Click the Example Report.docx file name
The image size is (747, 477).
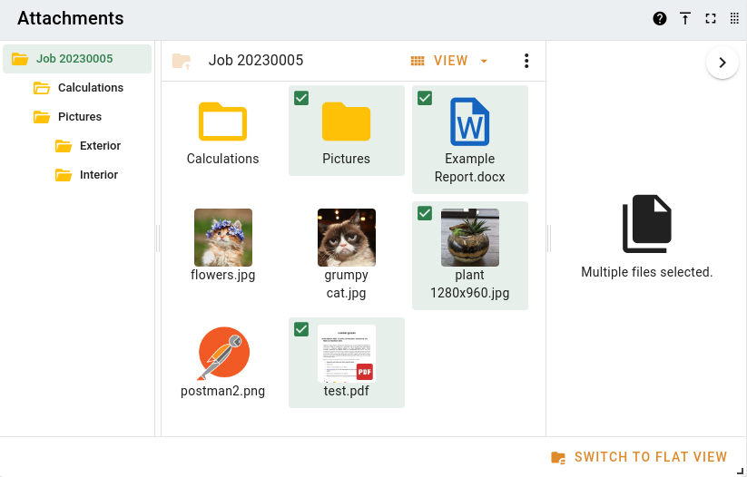pyautogui.click(x=470, y=168)
